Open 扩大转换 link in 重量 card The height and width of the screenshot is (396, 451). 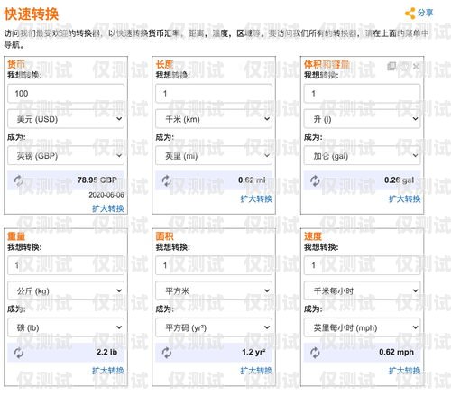point(108,371)
